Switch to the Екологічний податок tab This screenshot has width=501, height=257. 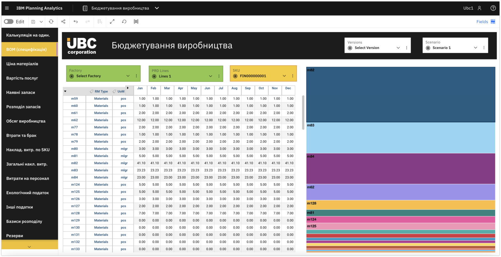(x=30, y=193)
